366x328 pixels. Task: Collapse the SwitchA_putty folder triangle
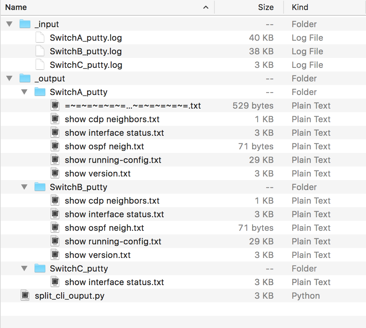click(x=24, y=91)
